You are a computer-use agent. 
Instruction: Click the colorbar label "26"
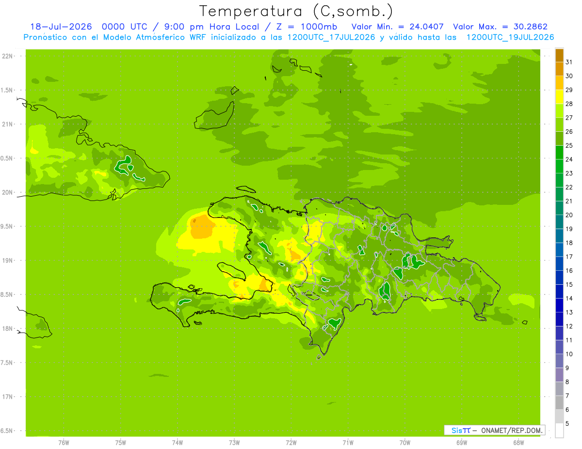click(569, 131)
